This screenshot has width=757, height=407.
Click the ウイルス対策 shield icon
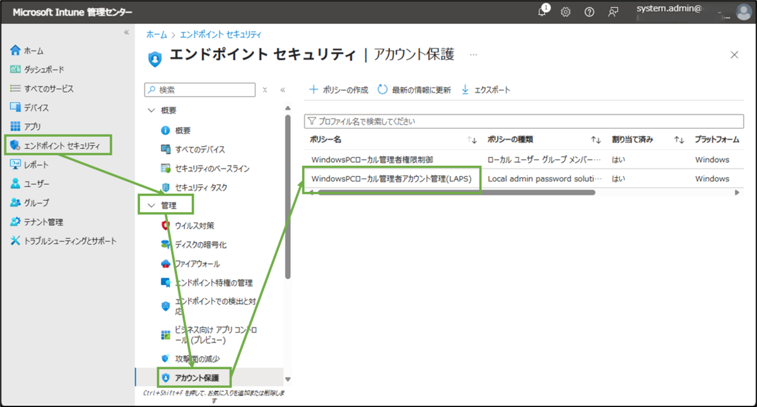166,225
